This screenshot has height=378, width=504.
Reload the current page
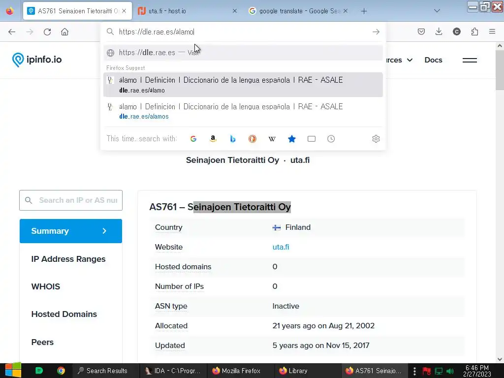pyautogui.click(x=47, y=32)
